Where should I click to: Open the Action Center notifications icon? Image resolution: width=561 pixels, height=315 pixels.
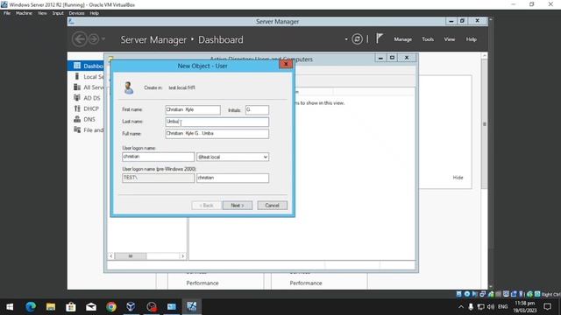(x=547, y=307)
